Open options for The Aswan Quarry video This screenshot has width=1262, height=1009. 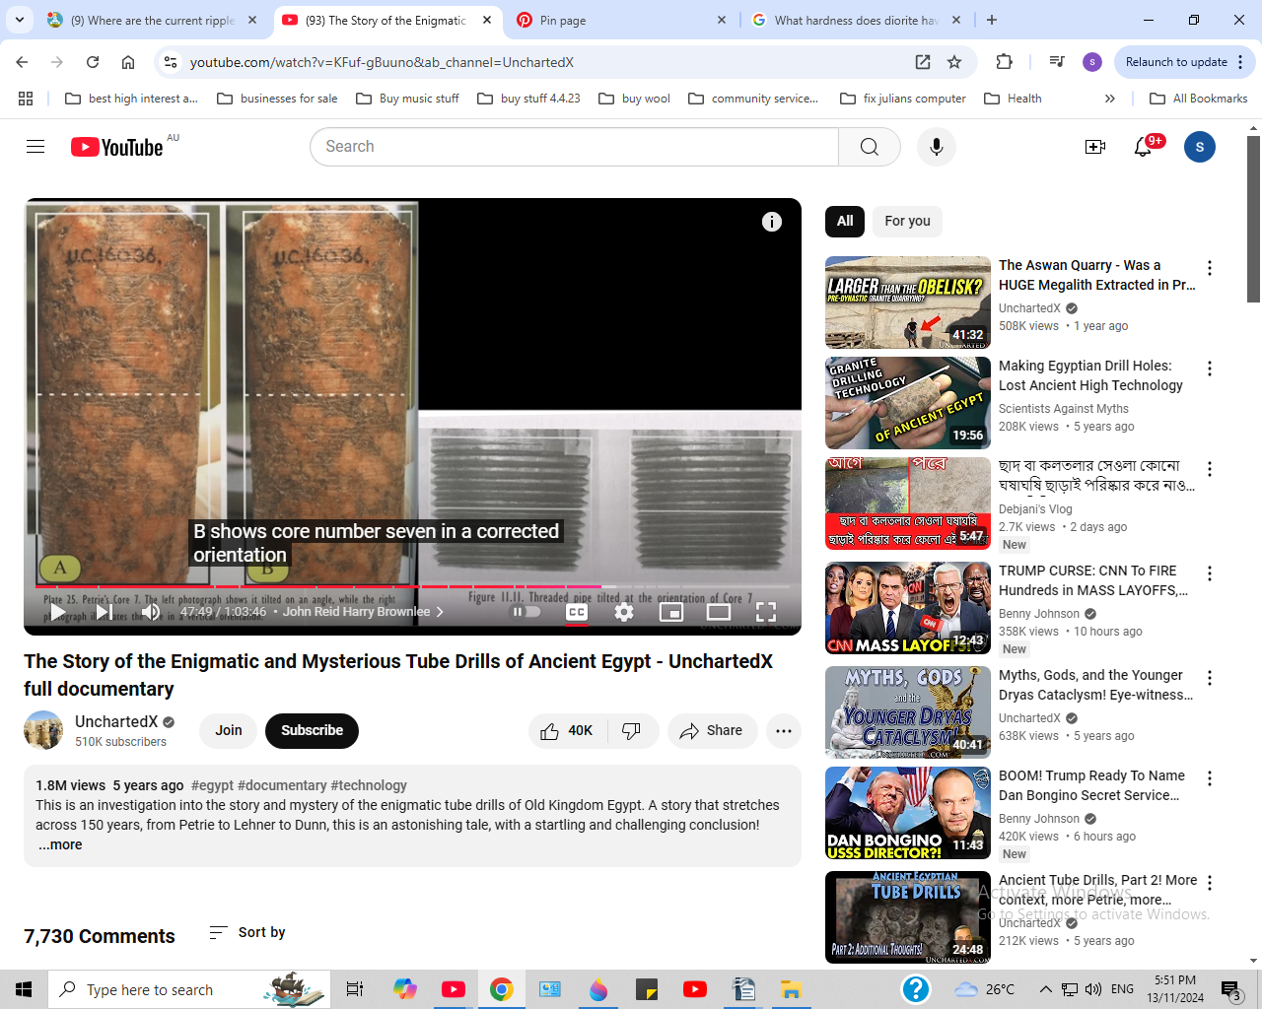tap(1210, 268)
